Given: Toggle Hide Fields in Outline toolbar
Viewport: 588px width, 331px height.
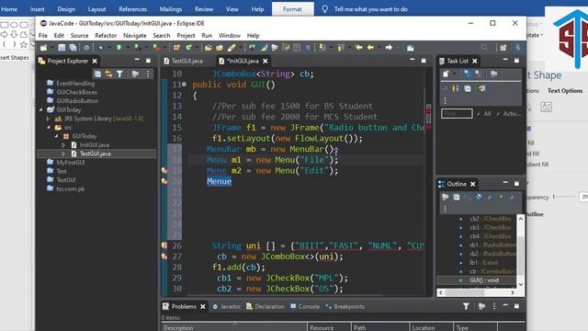Looking at the screenshot, I should click(479, 197).
